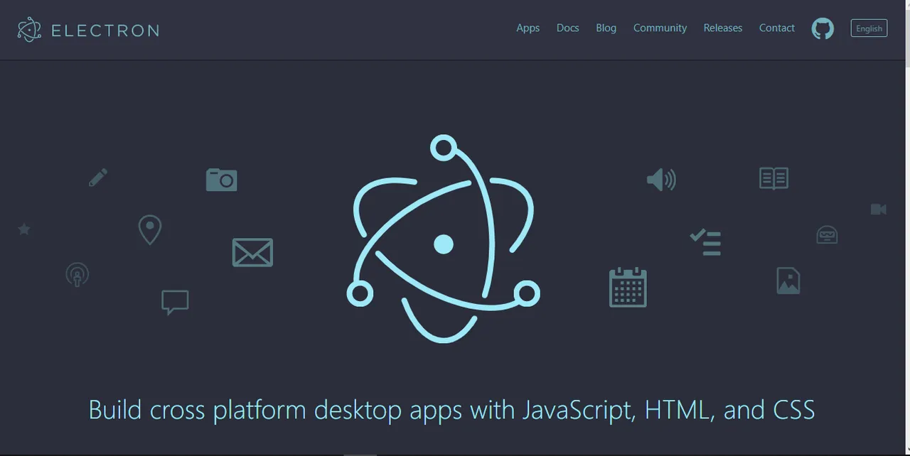Click the map location pin icon

pos(149,230)
